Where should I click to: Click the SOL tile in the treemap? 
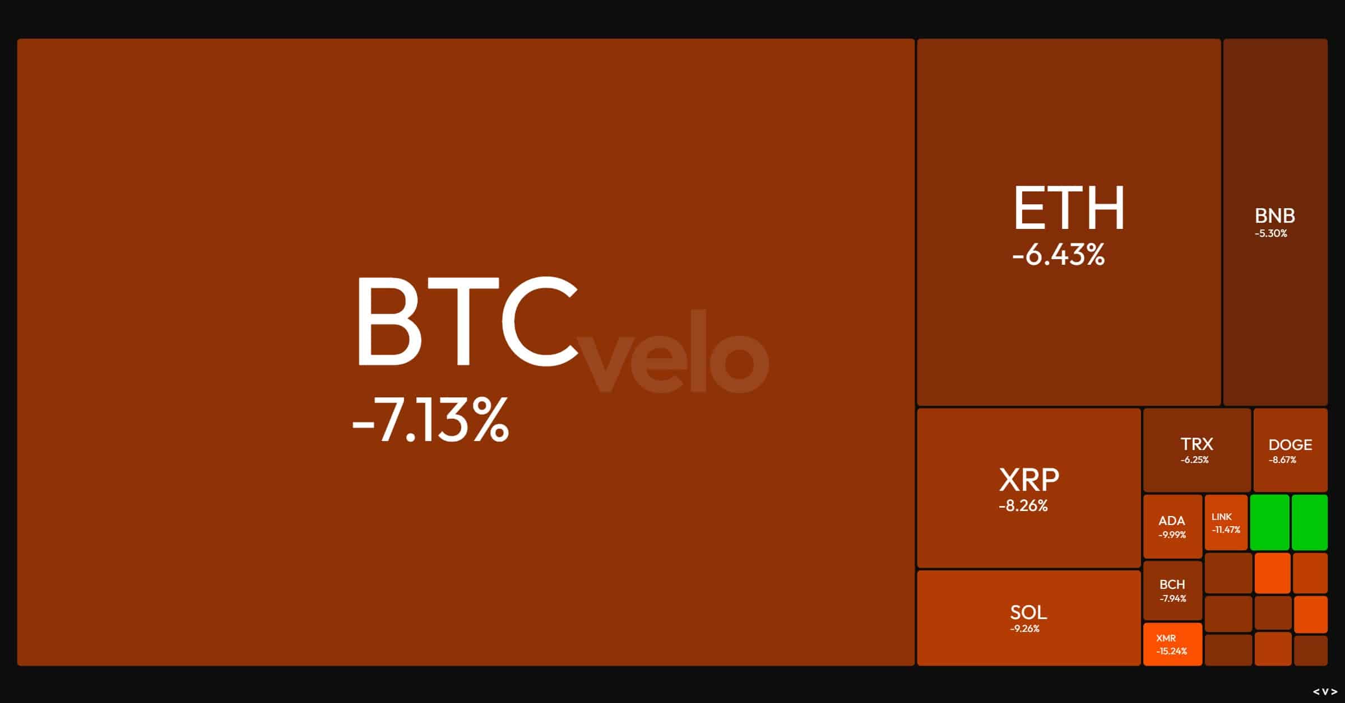[x=1028, y=618]
